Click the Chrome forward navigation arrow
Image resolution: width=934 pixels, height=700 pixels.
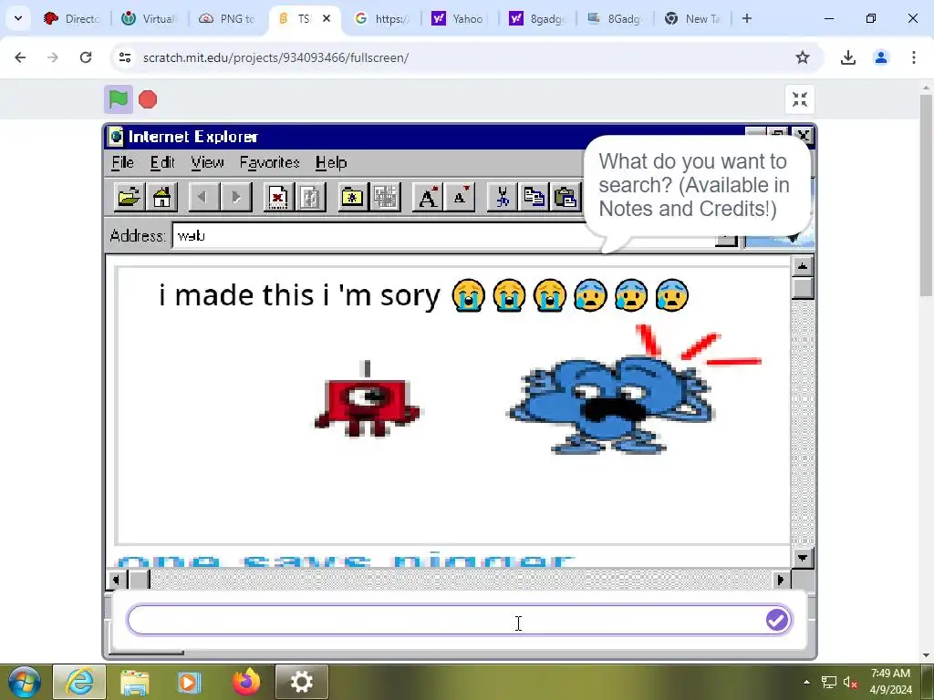53,57
